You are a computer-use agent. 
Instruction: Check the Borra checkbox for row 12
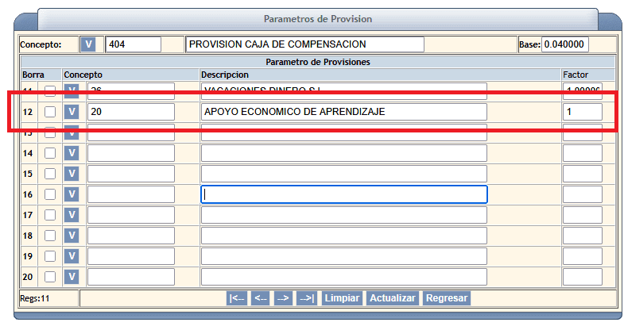[50, 112]
